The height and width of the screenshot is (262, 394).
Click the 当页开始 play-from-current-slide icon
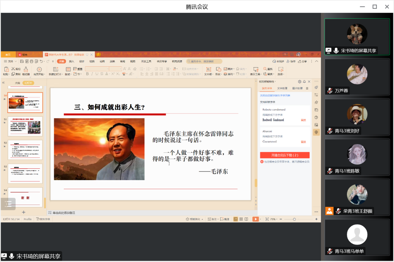click(x=39, y=69)
